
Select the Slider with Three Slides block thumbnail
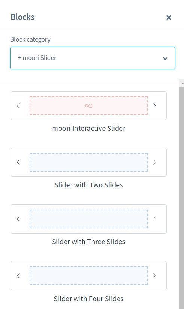tap(89, 219)
